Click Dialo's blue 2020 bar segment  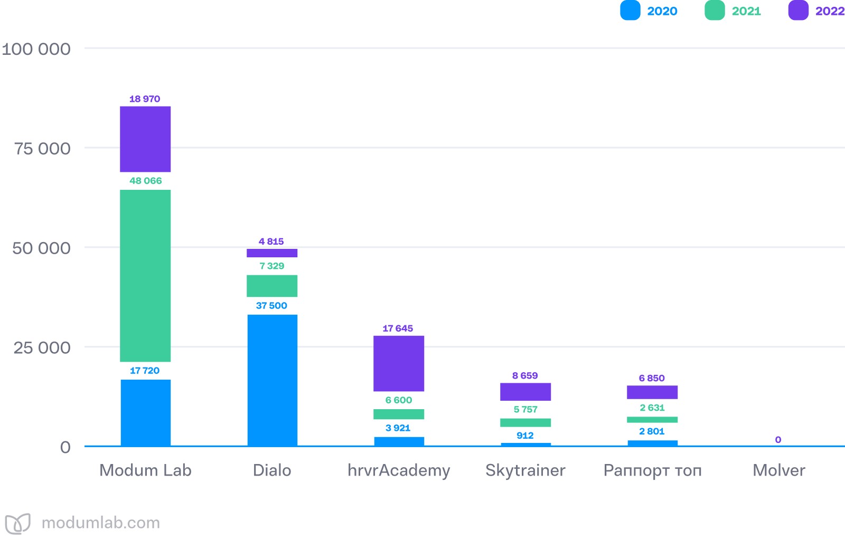tap(272, 380)
